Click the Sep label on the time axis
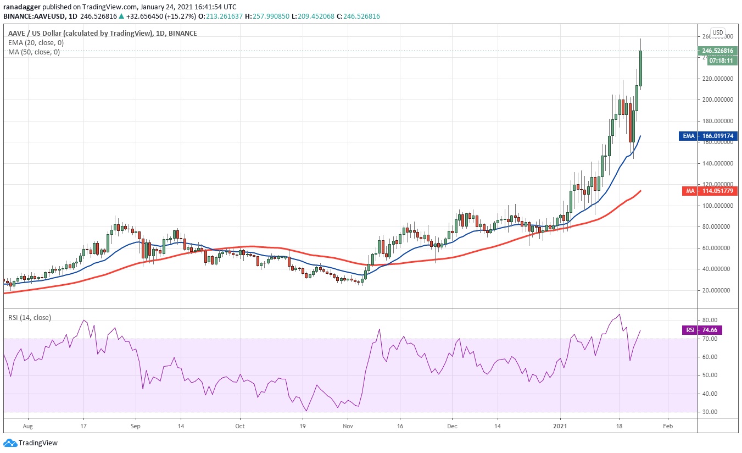This screenshot has width=742, height=453. [x=136, y=426]
